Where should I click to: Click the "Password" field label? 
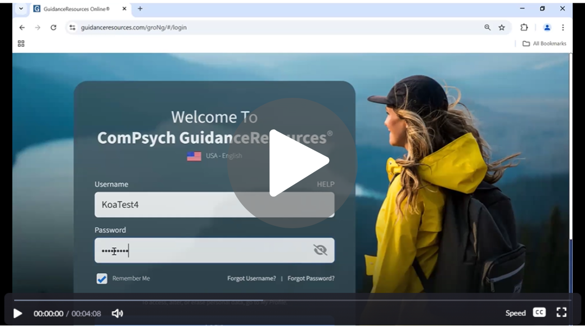tap(110, 230)
